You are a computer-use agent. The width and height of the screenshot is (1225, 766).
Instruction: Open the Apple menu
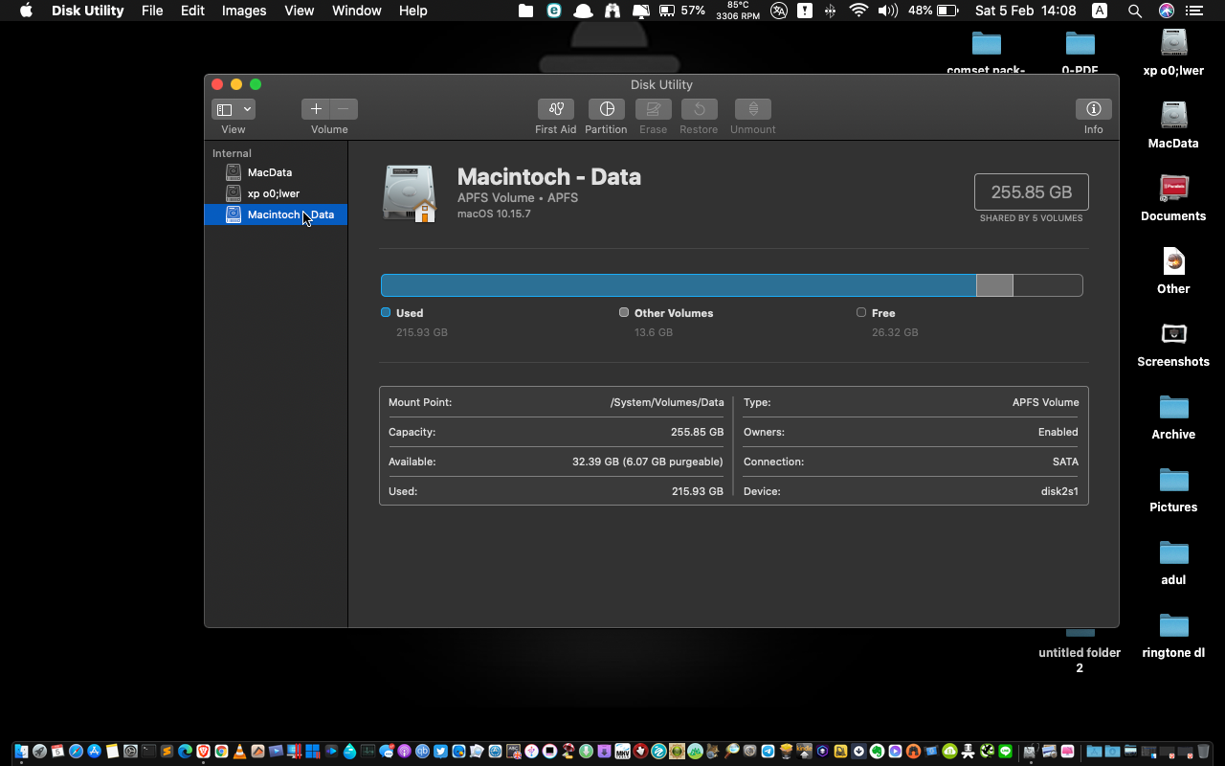click(x=26, y=11)
